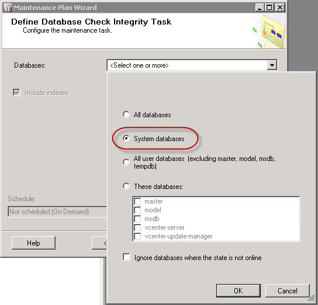Toggle the Include indexes checkbox
This screenshot has width=318, height=305.
coord(16,93)
